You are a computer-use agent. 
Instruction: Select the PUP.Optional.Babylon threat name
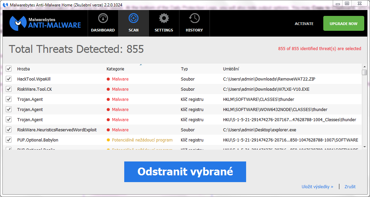(38, 140)
